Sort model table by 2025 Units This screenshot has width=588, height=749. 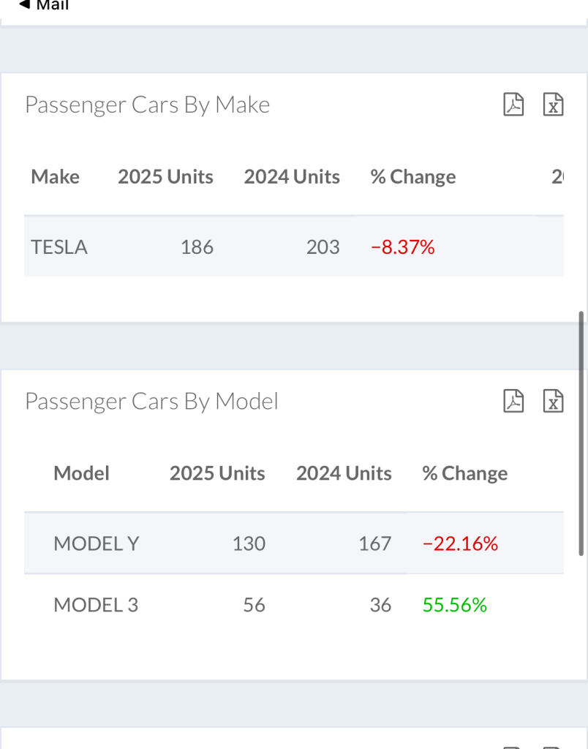pyautogui.click(x=217, y=473)
